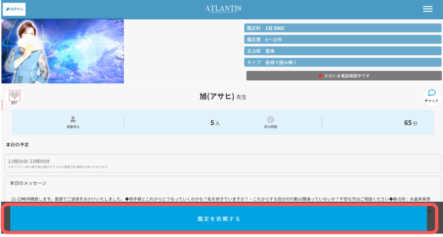Click the 5人 waiting queue count
The height and width of the screenshot is (237, 443).
point(215,123)
